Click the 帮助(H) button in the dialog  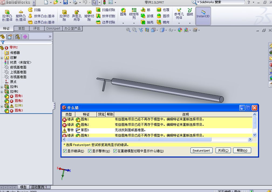pyautogui.click(x=242, y=151)
